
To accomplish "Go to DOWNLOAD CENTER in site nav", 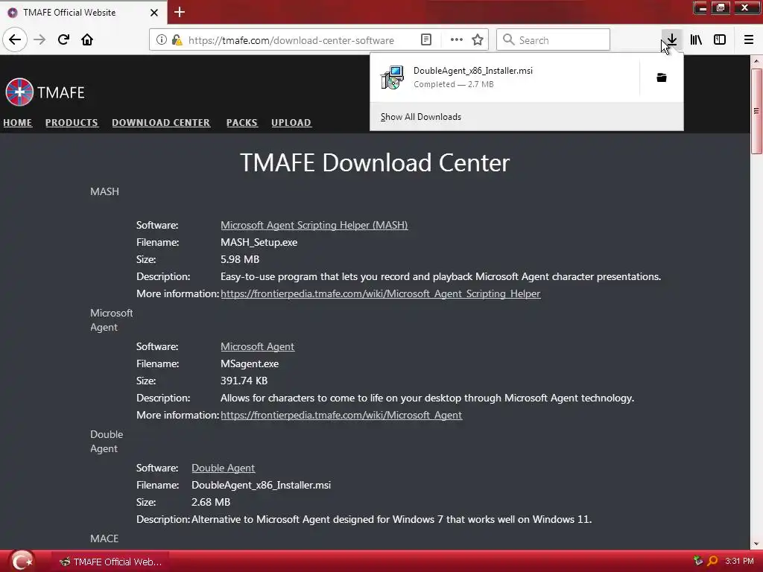I will 161,123.
